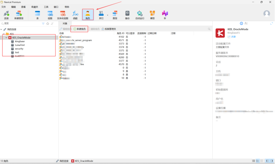Open the 实体化视图 (Materialized View) objects
The height and width of the screenshot is (164, 275).
pos(63,14)
